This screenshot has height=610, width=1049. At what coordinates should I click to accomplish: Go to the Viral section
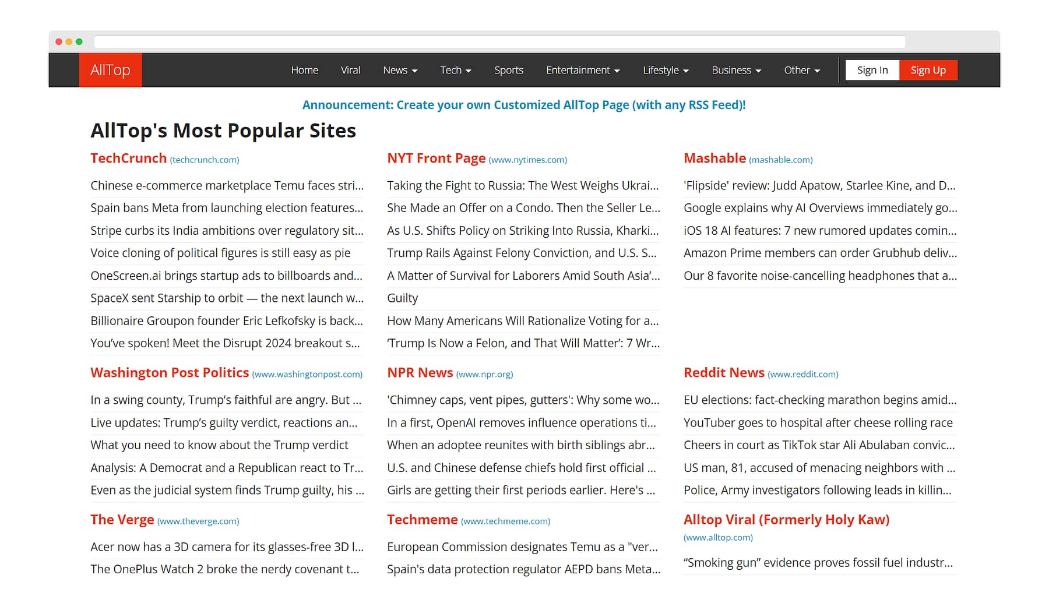tap(350, 70)
